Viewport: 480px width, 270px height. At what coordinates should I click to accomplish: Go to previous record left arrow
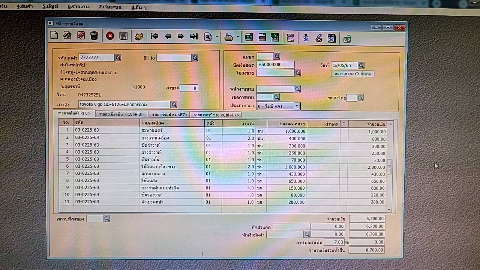click(168, 36)
